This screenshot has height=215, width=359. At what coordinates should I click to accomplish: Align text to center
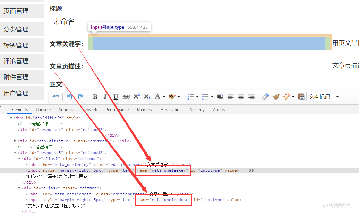241,97
